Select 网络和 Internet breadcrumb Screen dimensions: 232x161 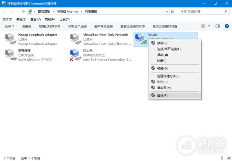67,12
